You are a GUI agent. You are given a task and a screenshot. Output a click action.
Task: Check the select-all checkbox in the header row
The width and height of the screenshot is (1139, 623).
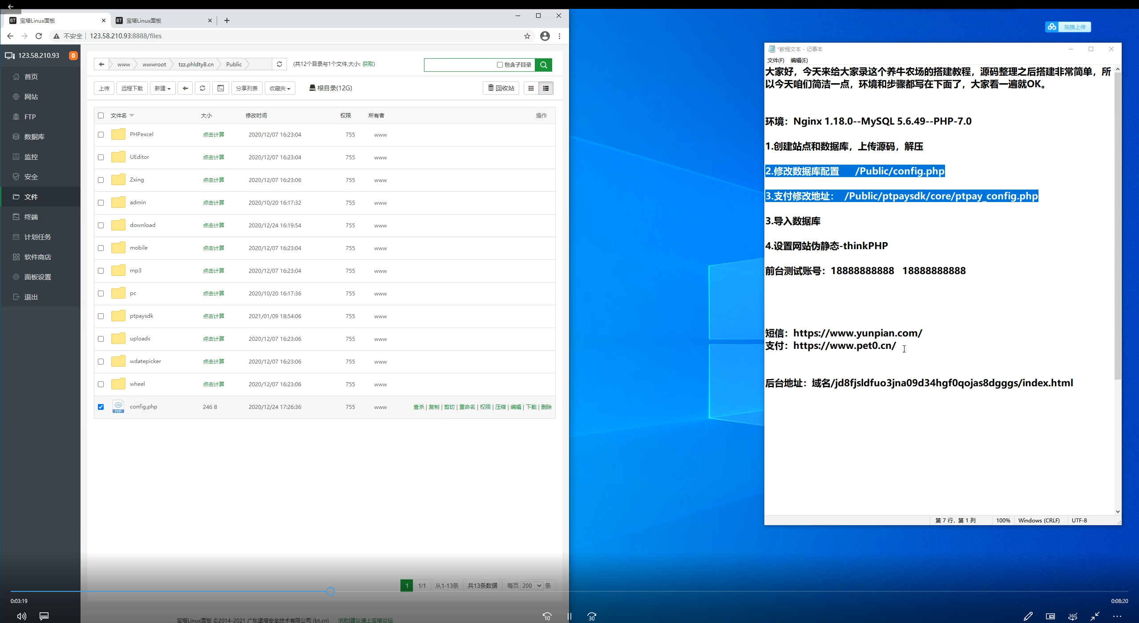coord(101,116)
